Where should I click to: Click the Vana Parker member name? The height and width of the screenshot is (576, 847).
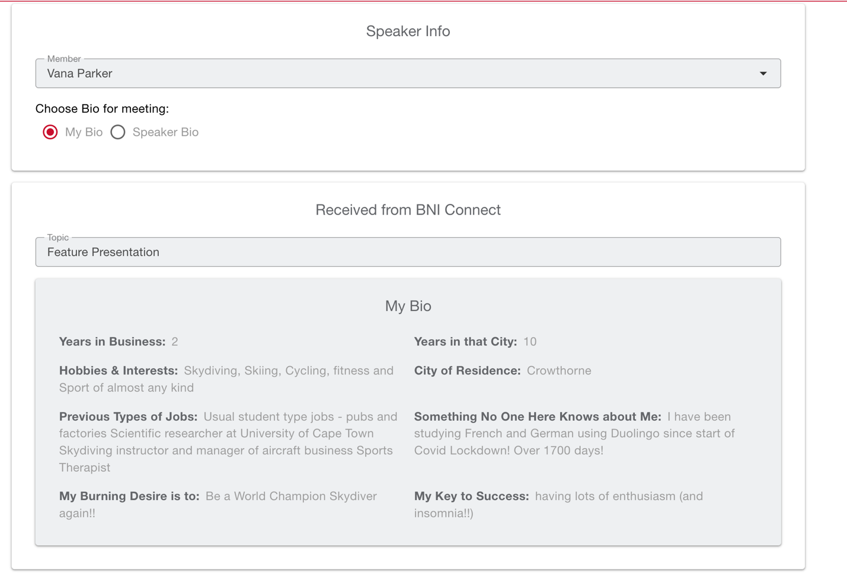click(80, 73)
